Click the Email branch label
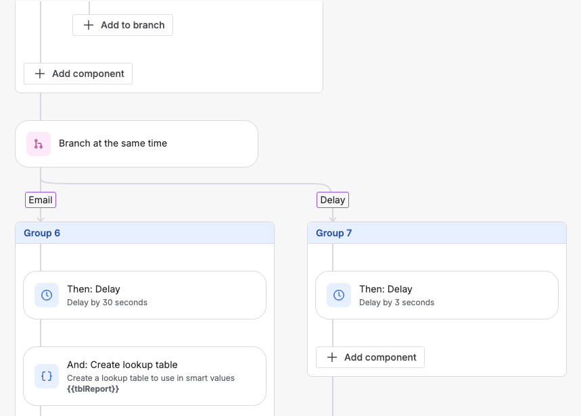This screenshot has height=416, width=581. (x=41, y=200)
